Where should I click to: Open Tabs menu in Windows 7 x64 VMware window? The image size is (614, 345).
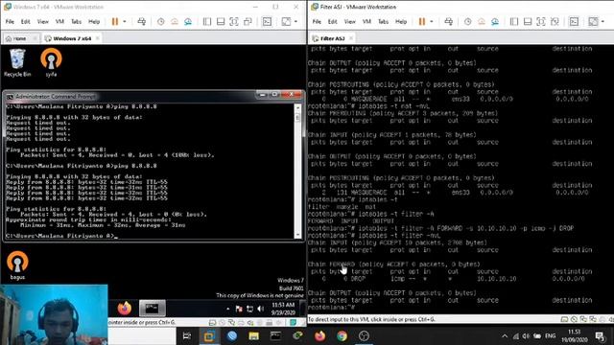coord(76,21)
